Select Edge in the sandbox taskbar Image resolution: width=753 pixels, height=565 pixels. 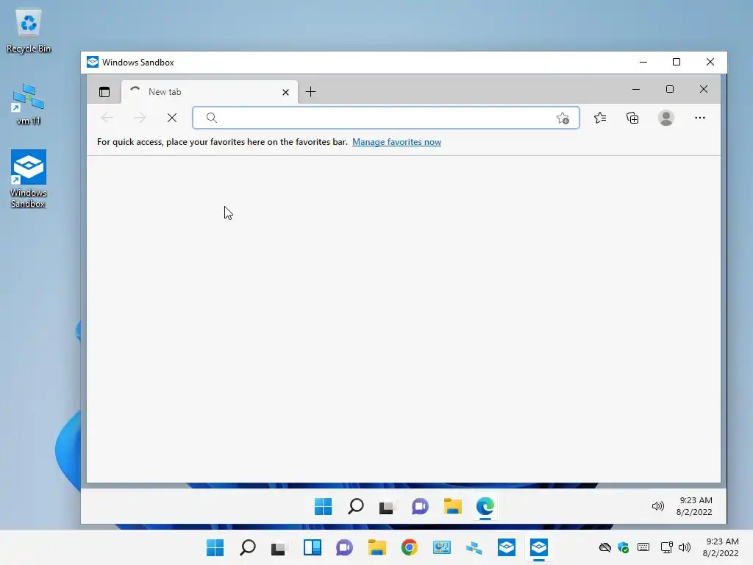click(x=485, y=506)
